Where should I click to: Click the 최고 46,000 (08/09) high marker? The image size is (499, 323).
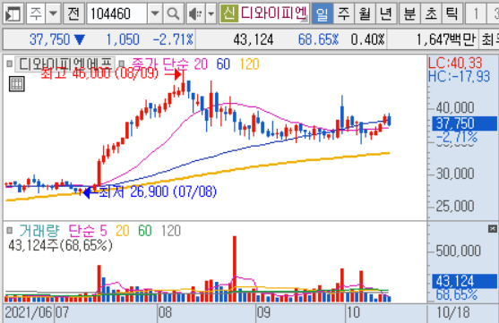[99, 73]
